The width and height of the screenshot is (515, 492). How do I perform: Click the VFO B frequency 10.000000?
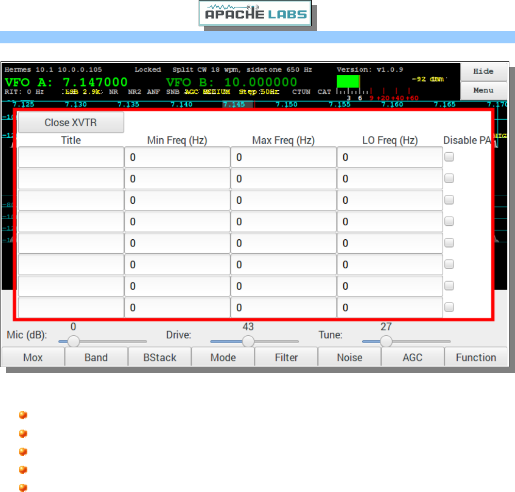click(x=261, y=82)
